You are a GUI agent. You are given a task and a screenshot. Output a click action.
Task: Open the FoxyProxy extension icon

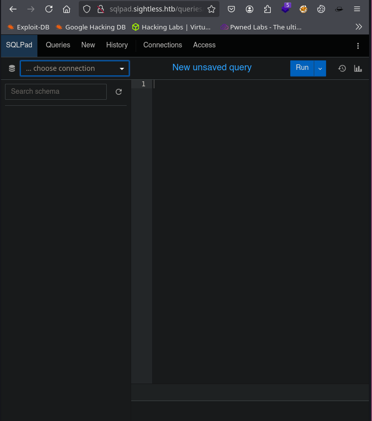[303, 9]
